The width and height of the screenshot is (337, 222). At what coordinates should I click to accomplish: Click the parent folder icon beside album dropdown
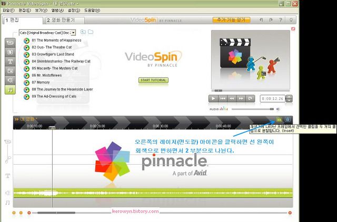pyautogui.click(x=83, y=32)
